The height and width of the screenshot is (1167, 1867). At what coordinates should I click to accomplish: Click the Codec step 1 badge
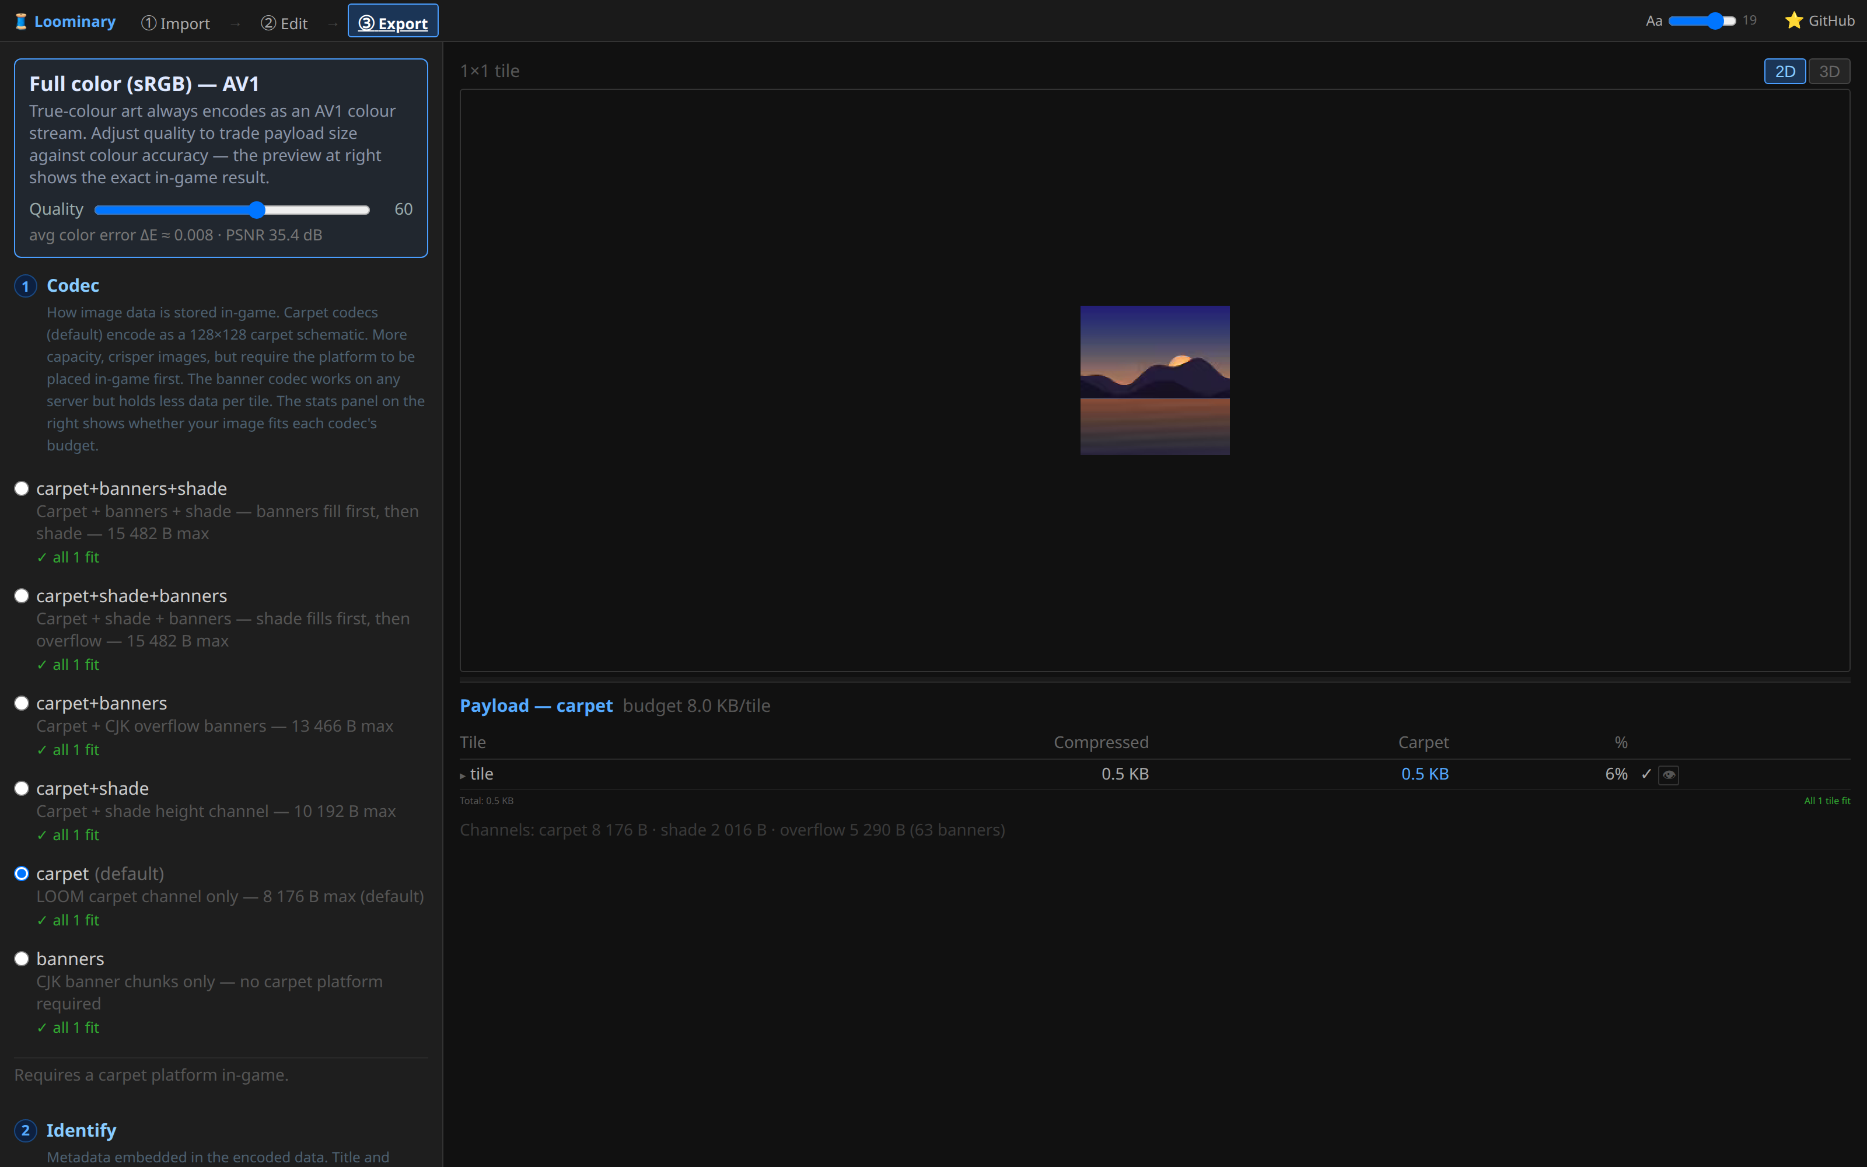coord(26,286)
